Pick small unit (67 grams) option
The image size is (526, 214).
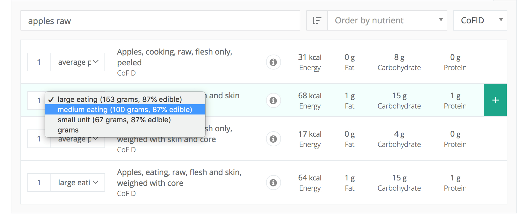(x=114, y=120)
